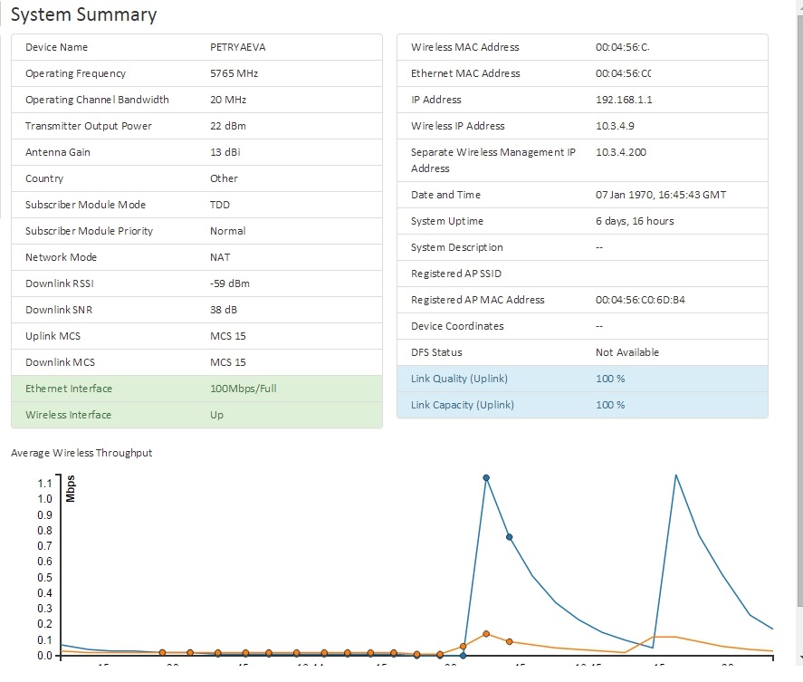
Task: Click the Ethernet Interface status row label
Action: click(x=69, y=389)
